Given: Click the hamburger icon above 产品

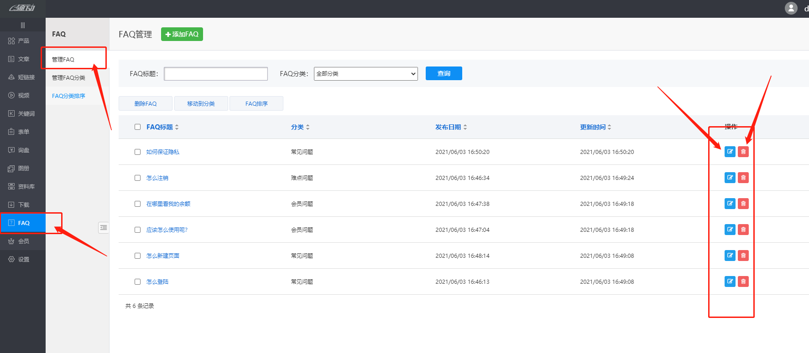Looking at the screenshot, I should pos(23,25).
